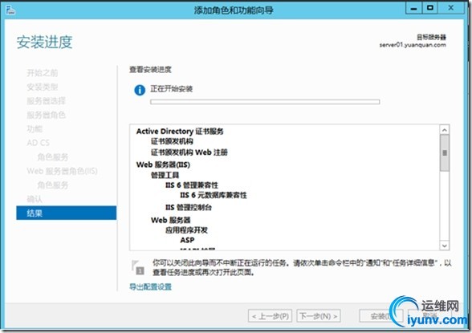This screenshot has height=333, width=472.
Task: Click the notification flag icon beside the close-wizard hint
Action: pos(138,267)
